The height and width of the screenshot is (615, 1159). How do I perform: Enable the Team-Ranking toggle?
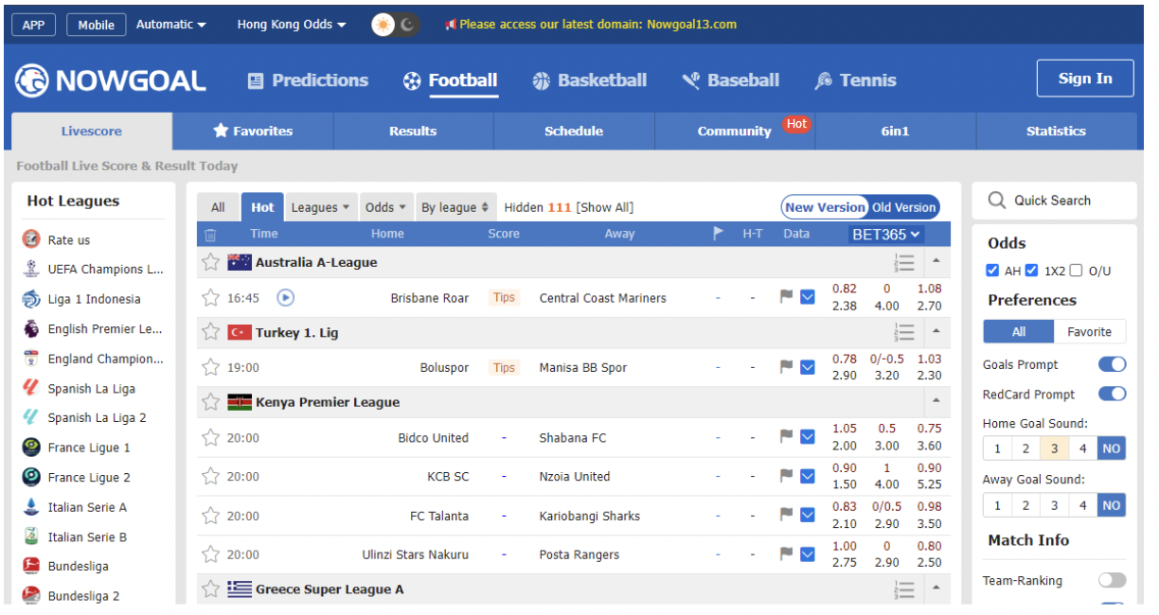coord(1111,580)
